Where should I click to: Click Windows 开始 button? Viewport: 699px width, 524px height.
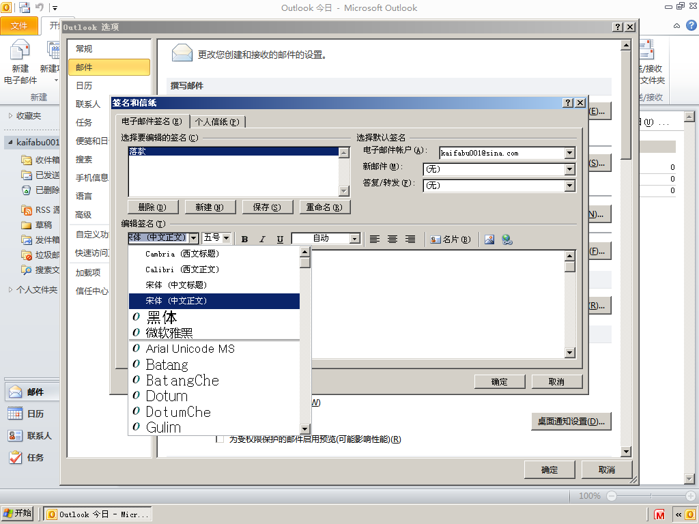(x=17, y=513)
